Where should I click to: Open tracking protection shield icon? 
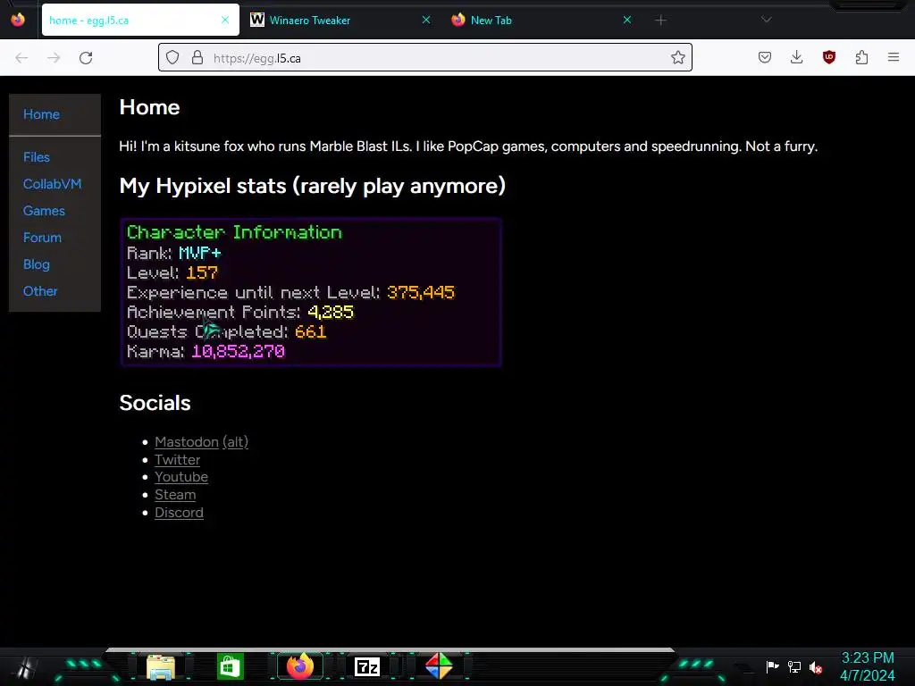(x=172, y=57)
